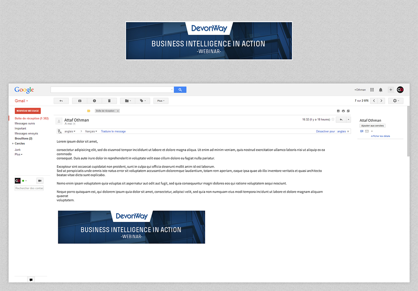Click the chat avatar in the left sidebar
Image resolution: width=418 pixels, height=291 pixels.
point(18,181)
